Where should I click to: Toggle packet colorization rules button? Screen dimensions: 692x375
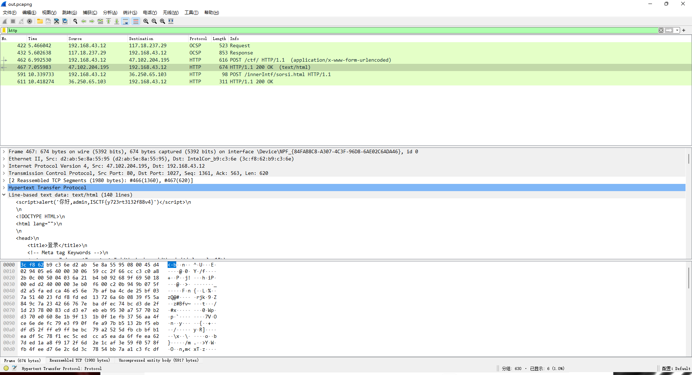coord(136,21)
